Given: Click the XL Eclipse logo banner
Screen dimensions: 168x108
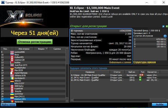Looking at the screenshot, I should click(x=34, y=17).
